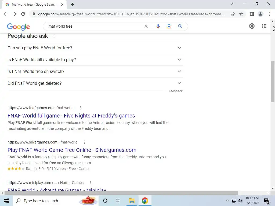Expand 'Is FNaF World free on switch?'
The width and height of the screenshot is (275, 206).
click(x=95, y=71)
